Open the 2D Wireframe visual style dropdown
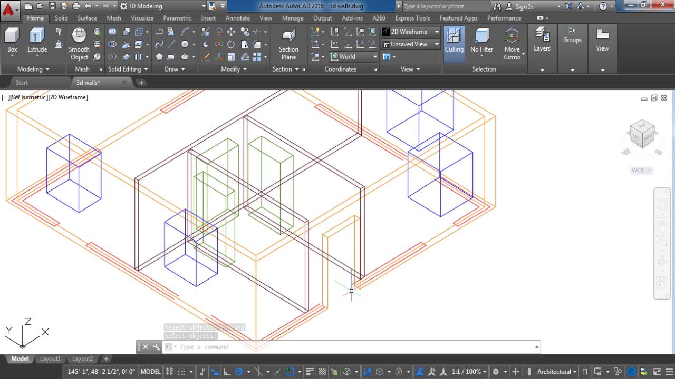The image size is (675, 379). (411, 32)
